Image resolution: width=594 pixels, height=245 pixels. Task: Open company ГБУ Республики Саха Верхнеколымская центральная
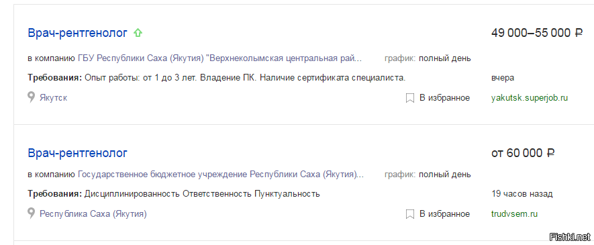(x=220, y=58)
